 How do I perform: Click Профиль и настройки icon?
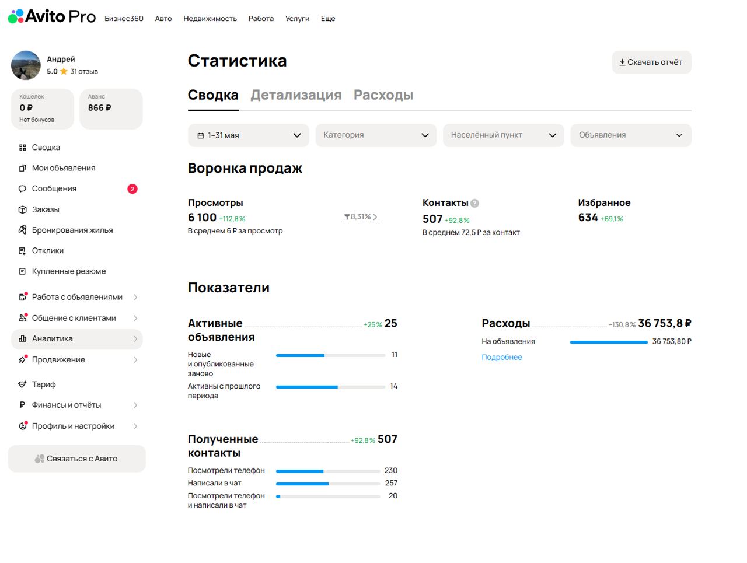(23, 426)
